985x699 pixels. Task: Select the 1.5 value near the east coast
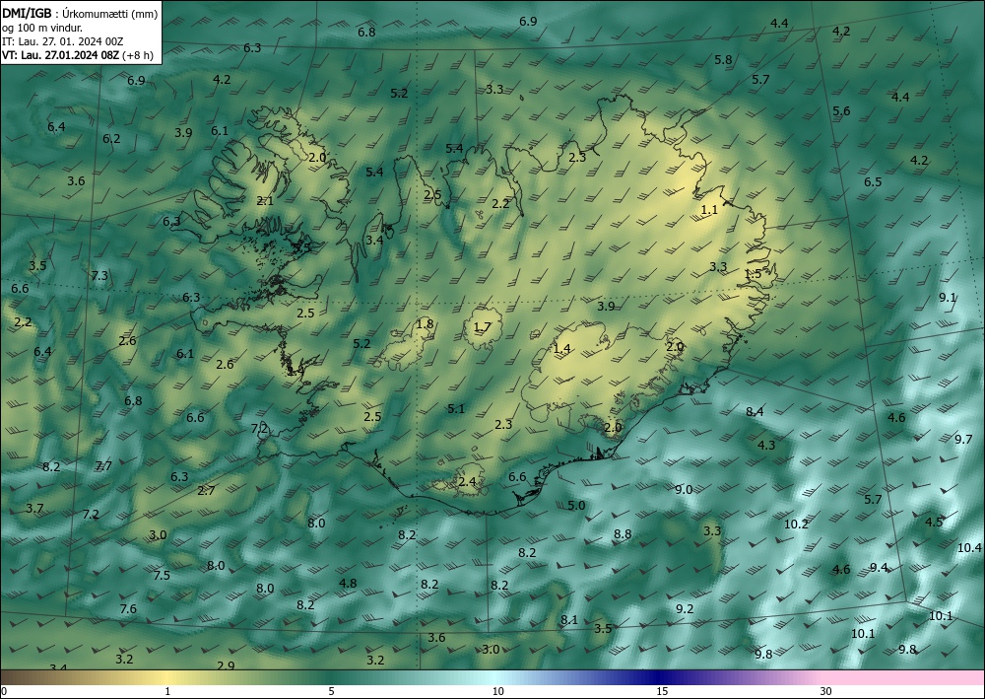[x=753, y=274]
